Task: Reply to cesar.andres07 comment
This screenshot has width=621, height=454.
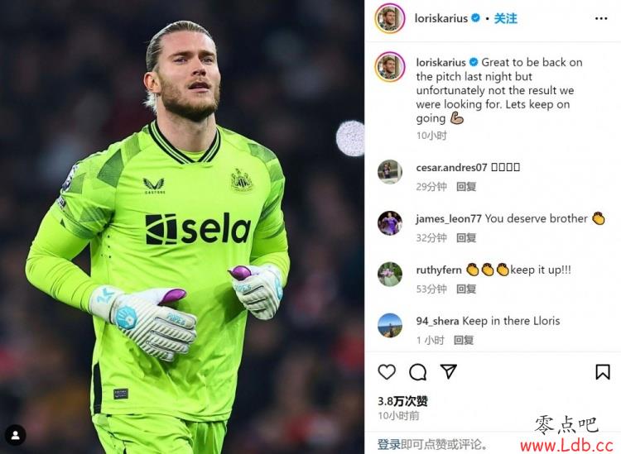Action: coord(466,187)
